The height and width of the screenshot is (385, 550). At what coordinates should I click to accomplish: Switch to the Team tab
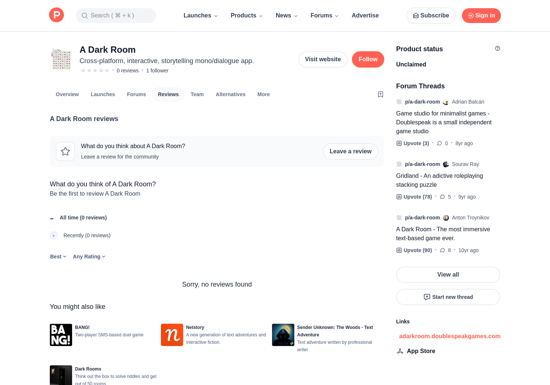point(197,94)
